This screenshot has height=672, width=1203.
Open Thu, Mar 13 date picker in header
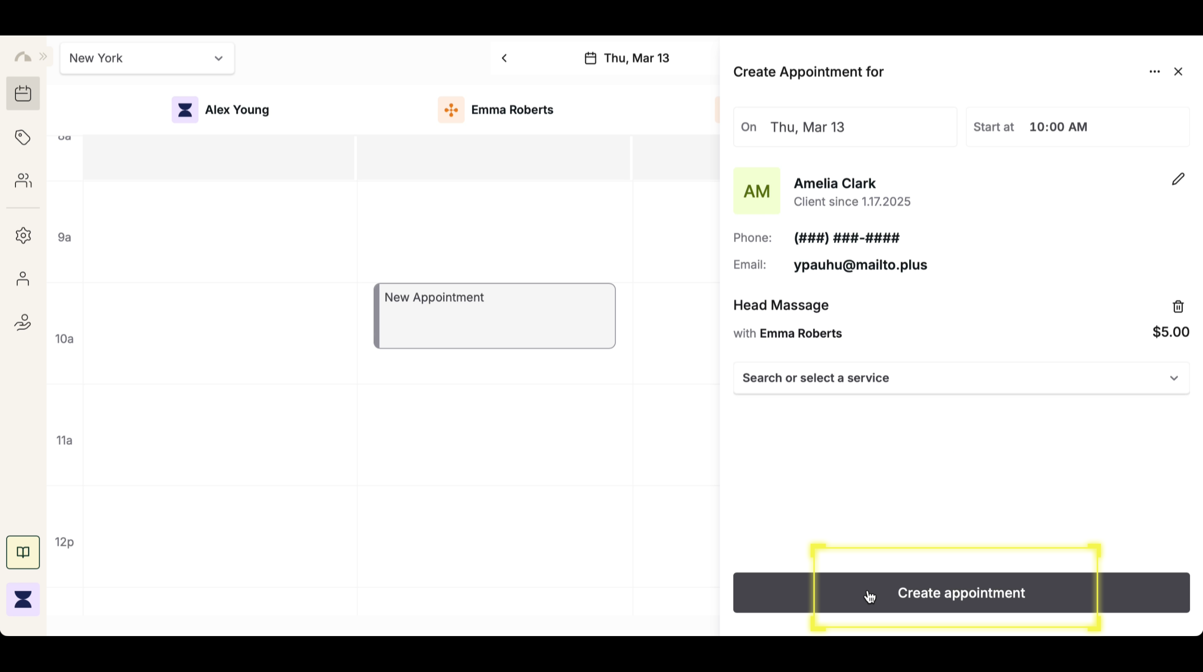tap(627, 58)
